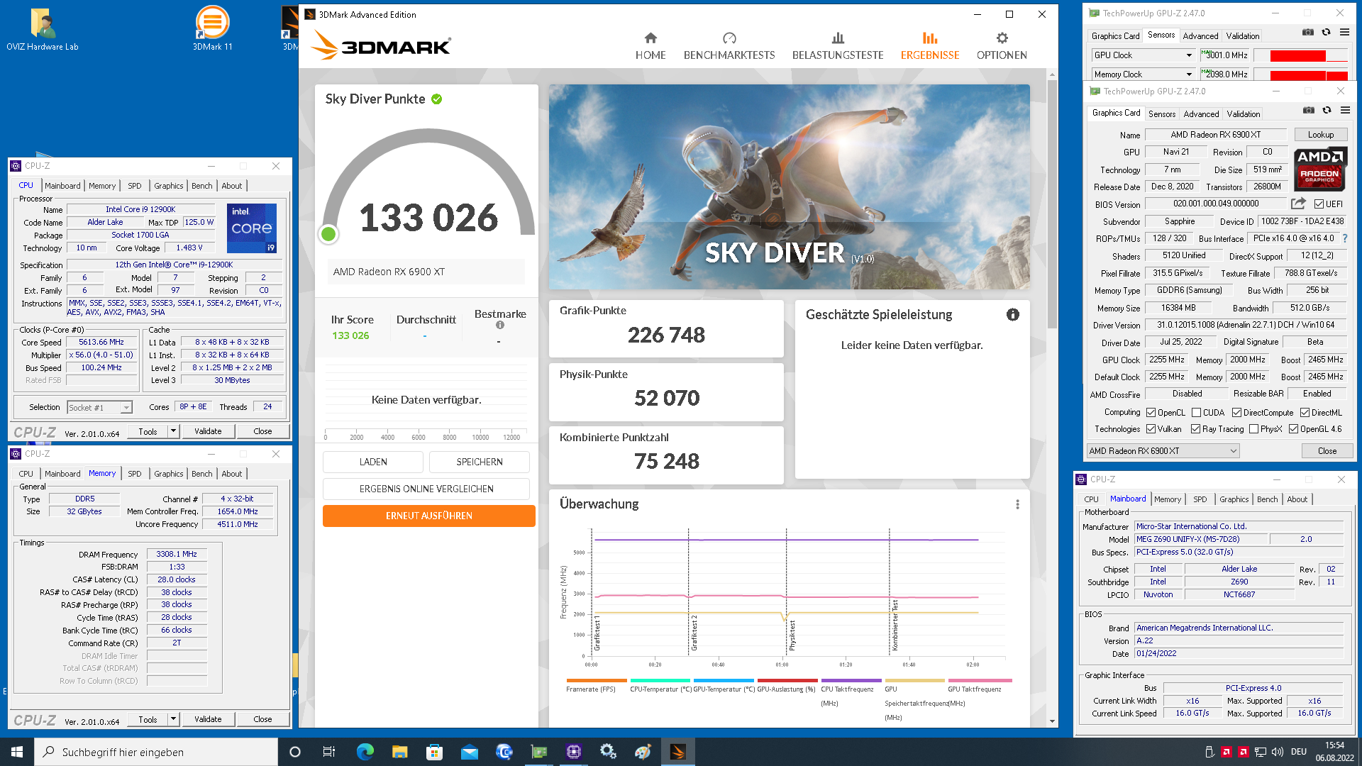Click the Windows Start button
1362x766 pixels.
point(17,752)
